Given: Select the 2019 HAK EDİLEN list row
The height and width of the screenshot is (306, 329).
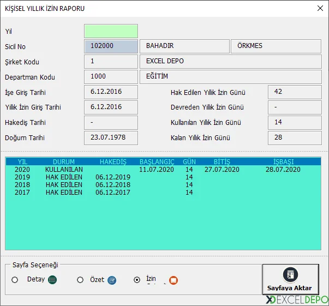Looking at the screenshot, I should pos(163,177).
